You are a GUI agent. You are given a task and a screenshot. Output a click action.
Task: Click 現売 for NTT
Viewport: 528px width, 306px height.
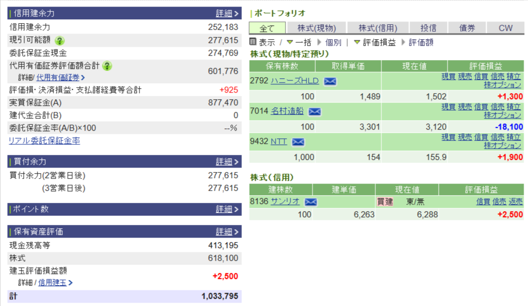tap(465, 137)
